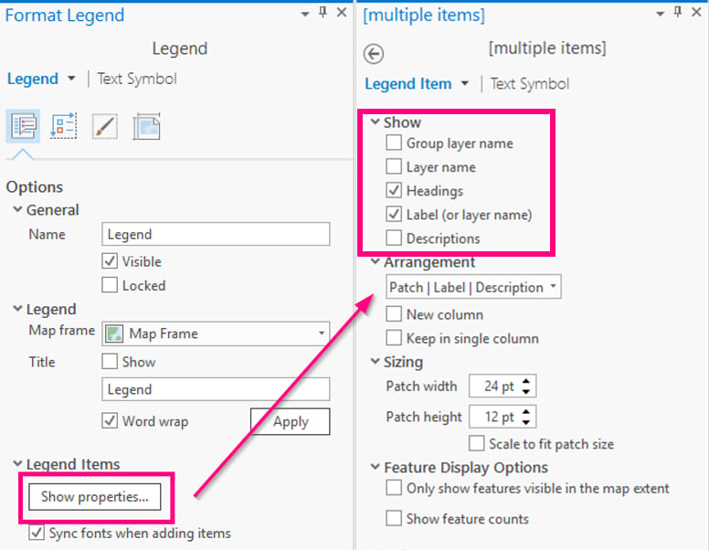Toggle the Word wrap checkbox
Image resolution: width=709 pixels, height=550 pixels.
tap(111, 421)
